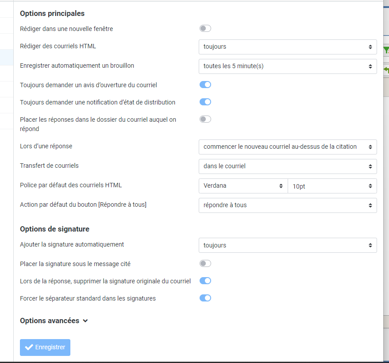Toggle placing replies in the original message folder
The height and width of the screenshot is (363, 389).
205,119
